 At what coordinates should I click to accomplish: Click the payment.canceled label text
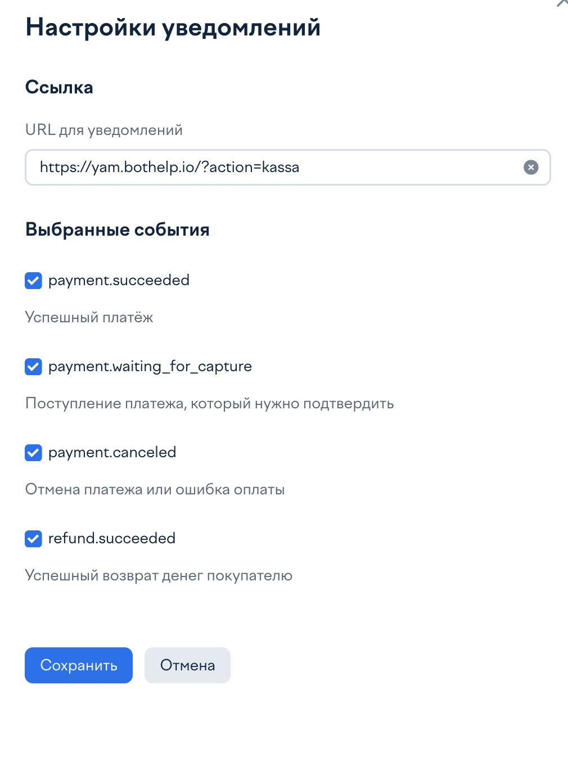[x=112, y=453]
